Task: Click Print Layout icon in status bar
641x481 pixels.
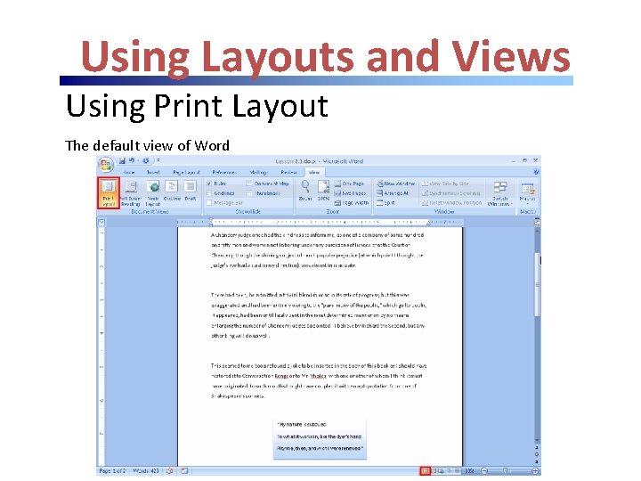Action: [426, 471]
